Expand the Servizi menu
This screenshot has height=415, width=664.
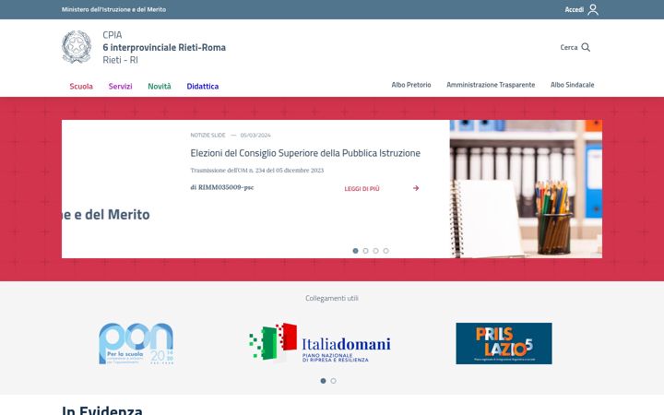(120, 87)
